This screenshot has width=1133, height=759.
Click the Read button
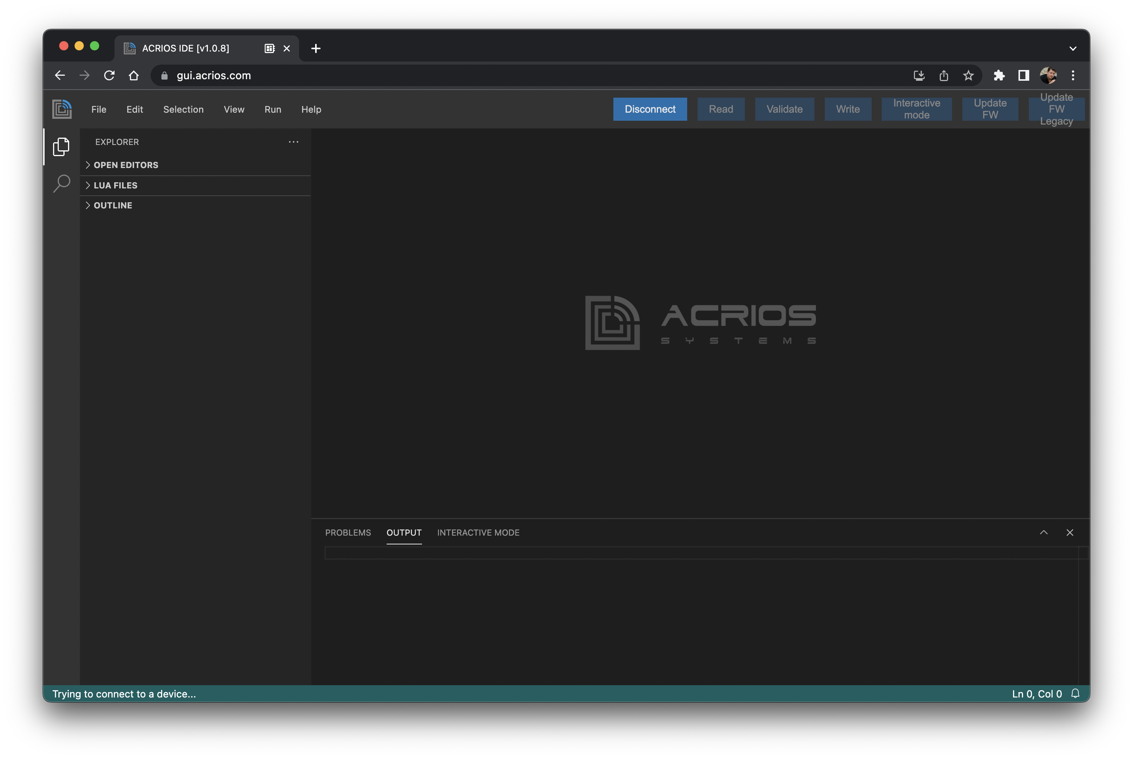point(721,109)
